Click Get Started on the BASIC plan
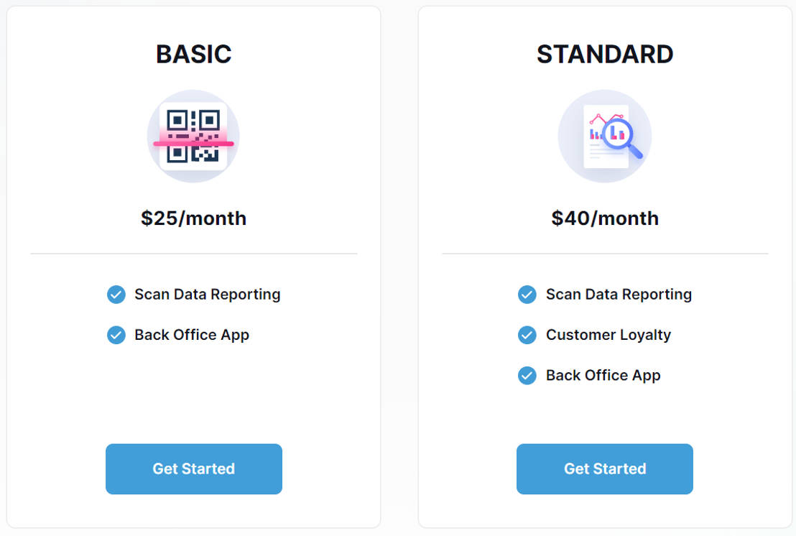This screenshot has height=536, width=796. coord(193,468)
